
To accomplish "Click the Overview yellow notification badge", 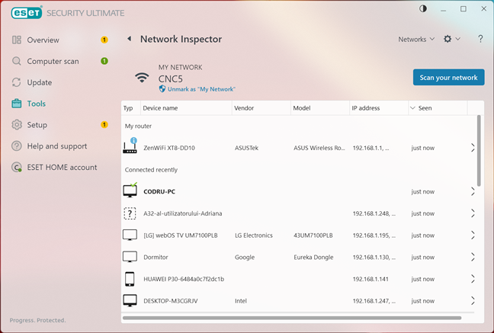I will pyautogui.click(x=104, y=40).
